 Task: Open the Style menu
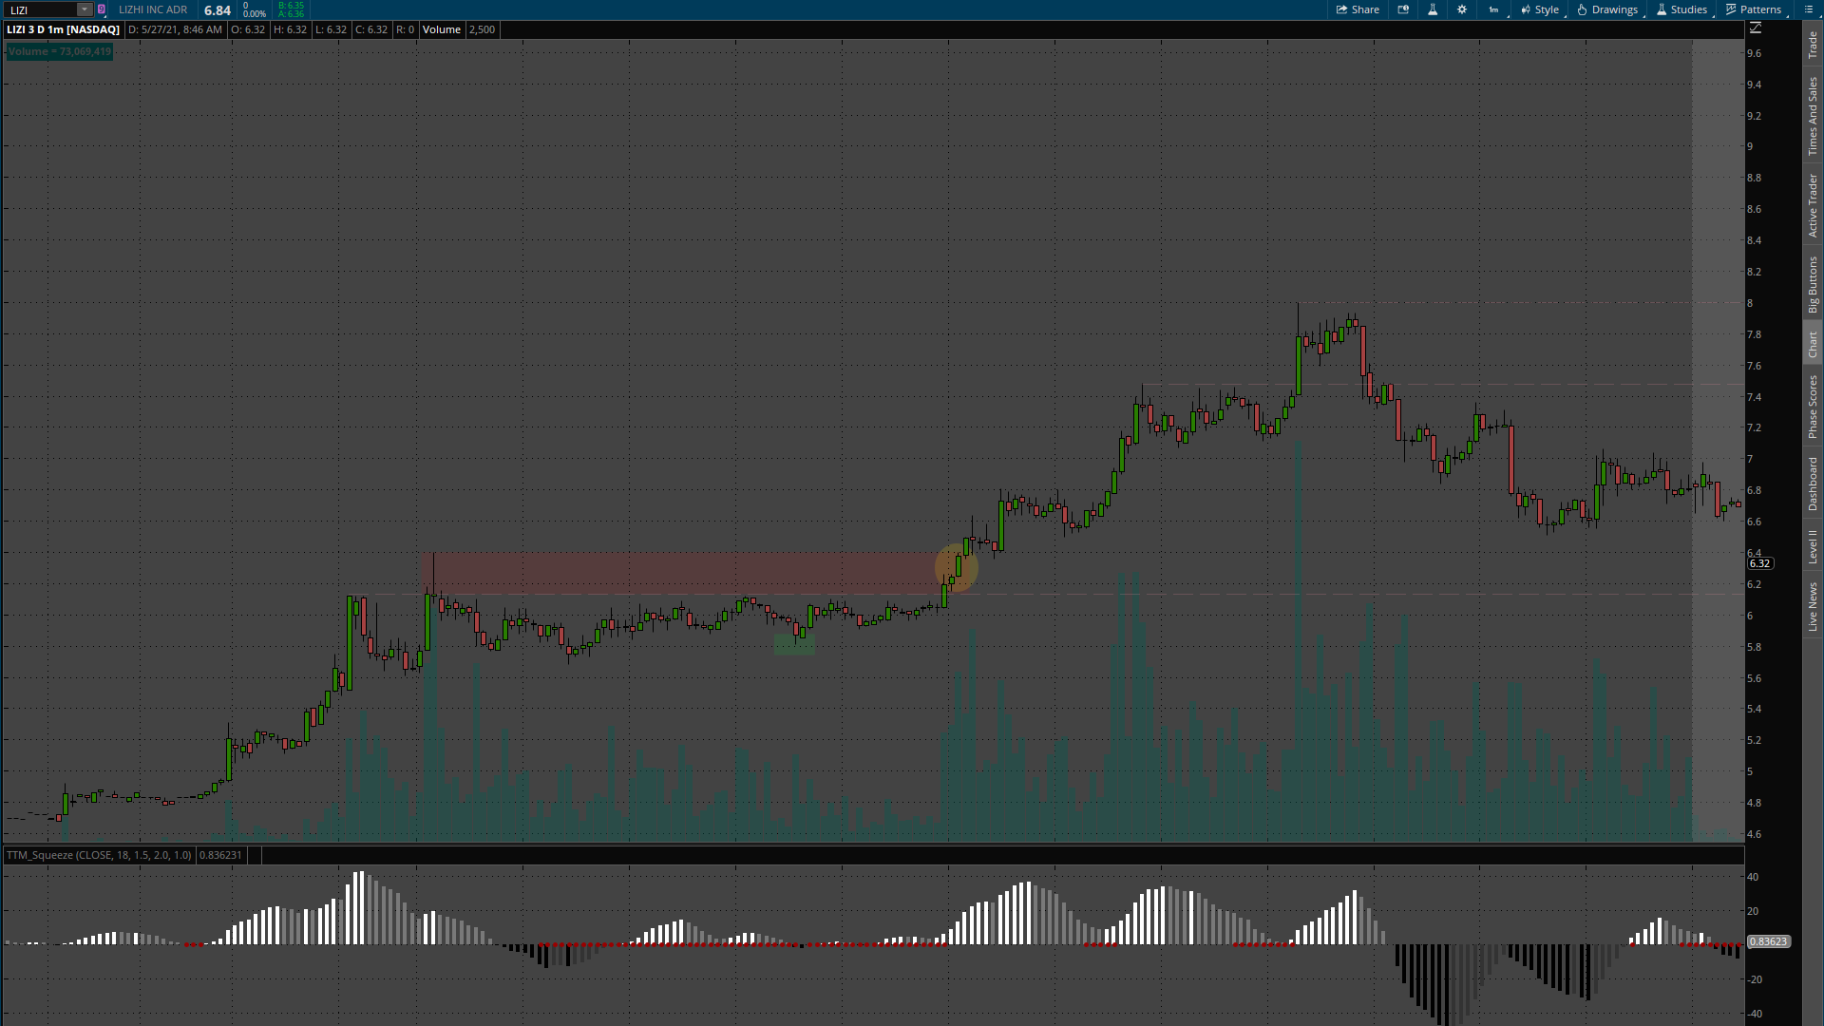click(1540, 9)
